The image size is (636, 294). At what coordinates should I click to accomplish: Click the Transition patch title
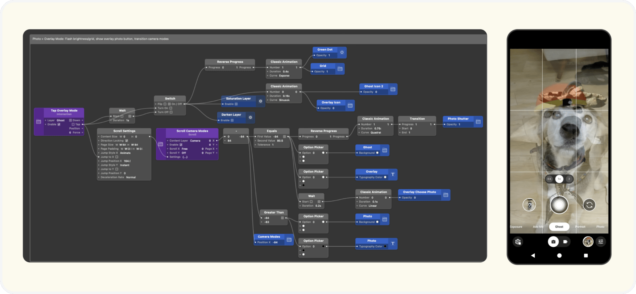pyautogui.click(x=417, y=119)
